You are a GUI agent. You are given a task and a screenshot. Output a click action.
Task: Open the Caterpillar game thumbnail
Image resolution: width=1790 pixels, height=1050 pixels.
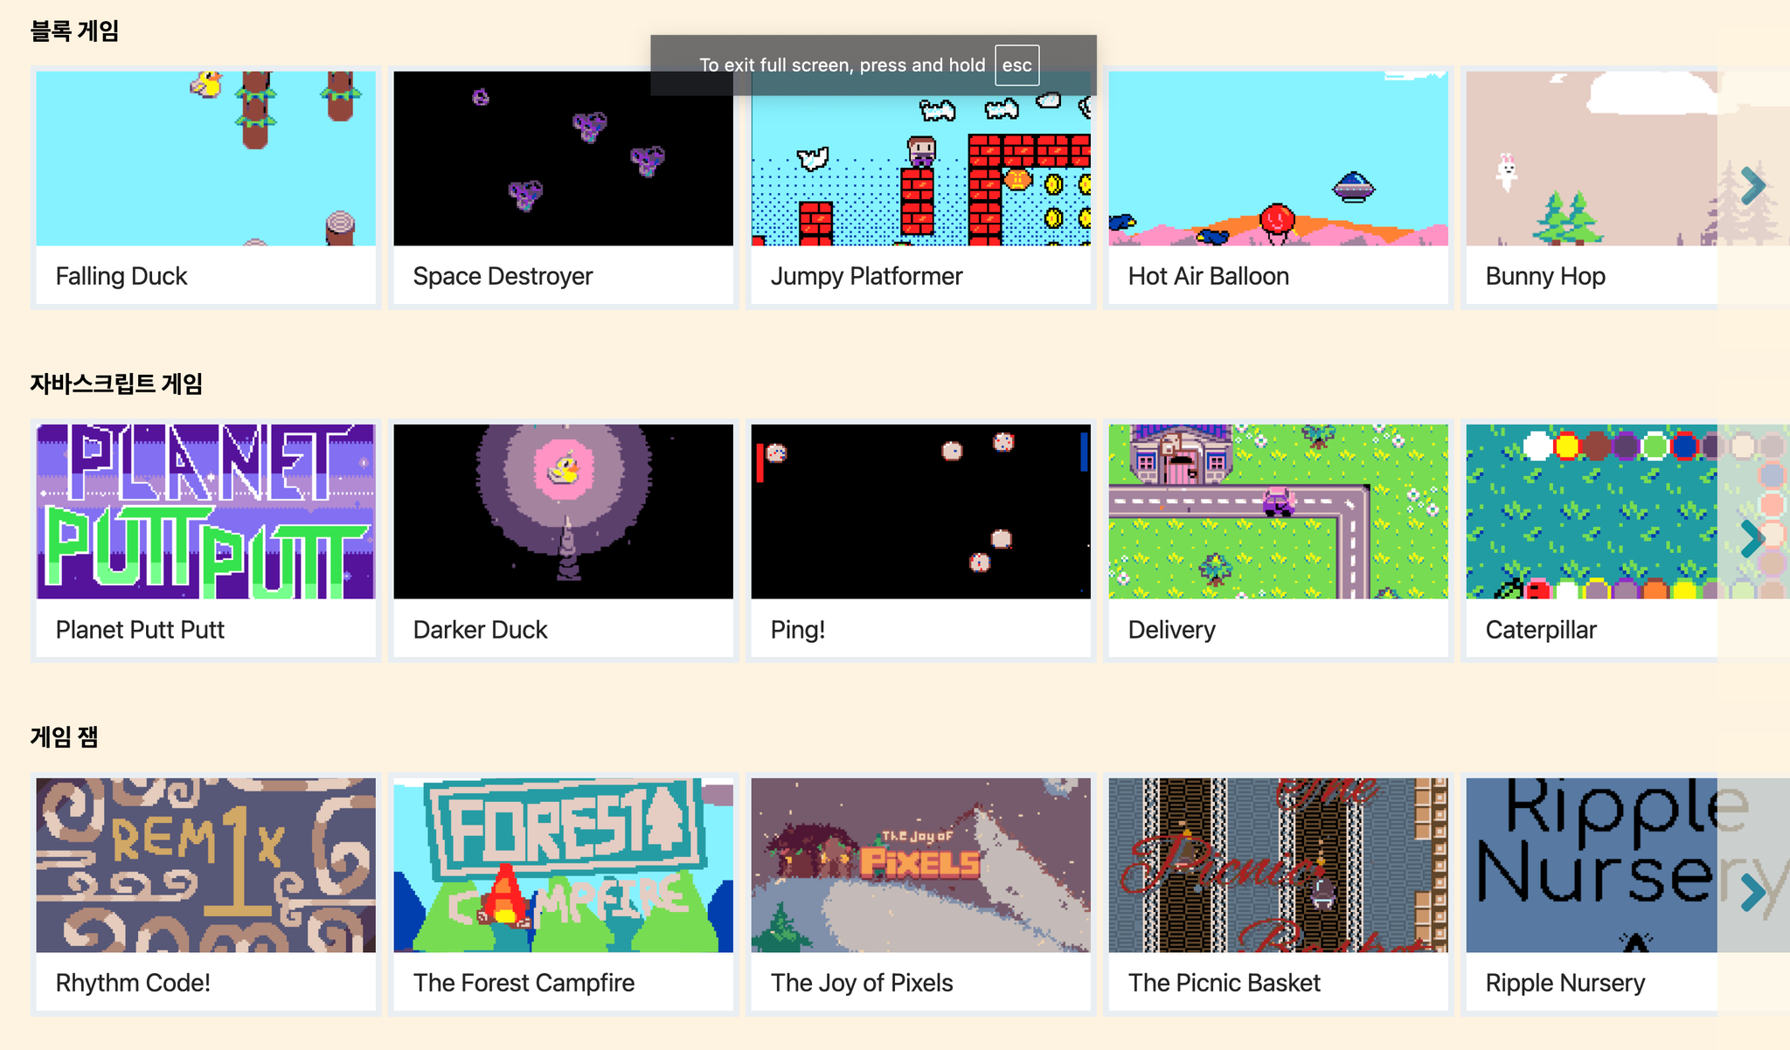pos(1592,511)
